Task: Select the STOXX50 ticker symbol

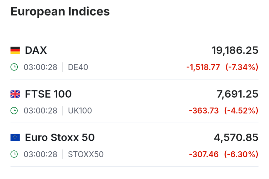Action: click(86, 154)
